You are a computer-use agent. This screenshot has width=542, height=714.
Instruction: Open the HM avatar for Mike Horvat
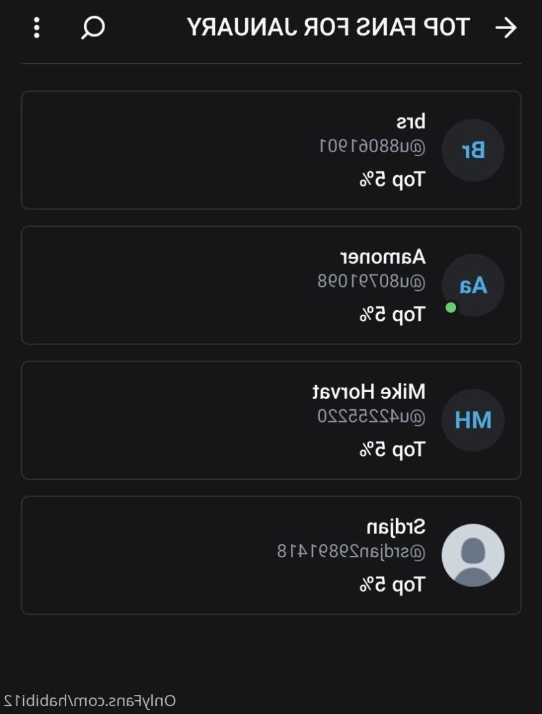point(473,420)
